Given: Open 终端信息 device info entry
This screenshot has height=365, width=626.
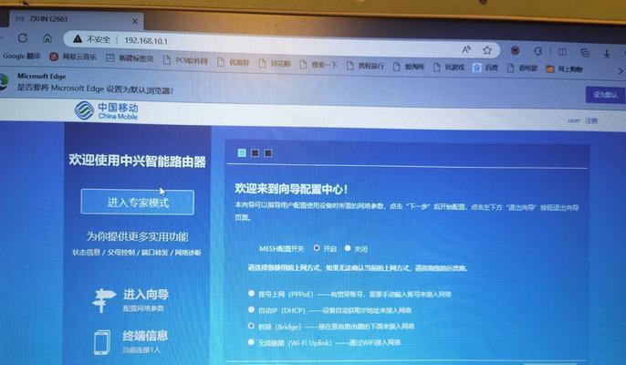Looking at the screenshot, I should point(145,336).
